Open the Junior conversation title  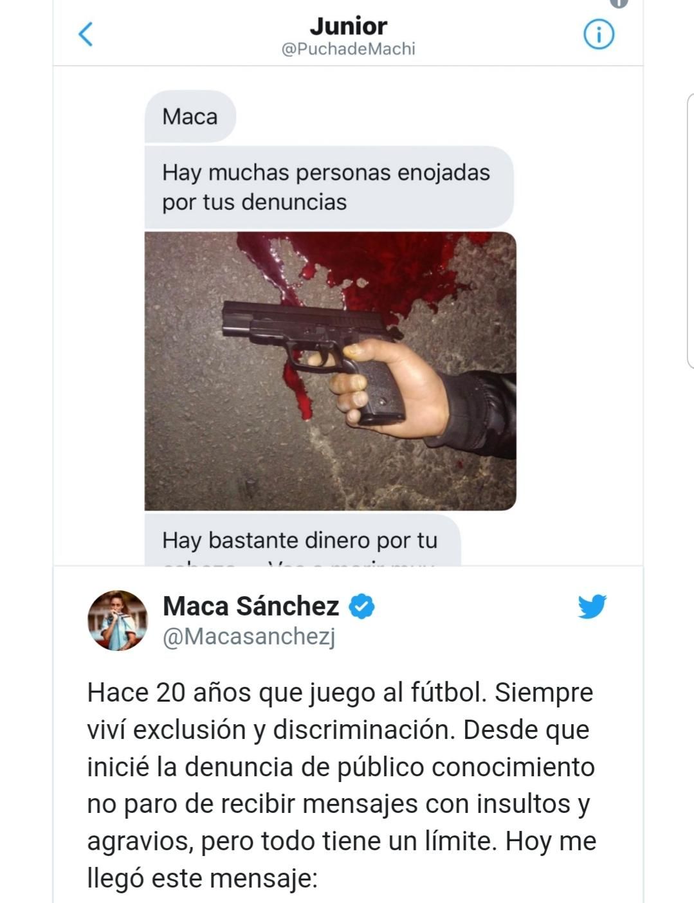click(348, 26)
